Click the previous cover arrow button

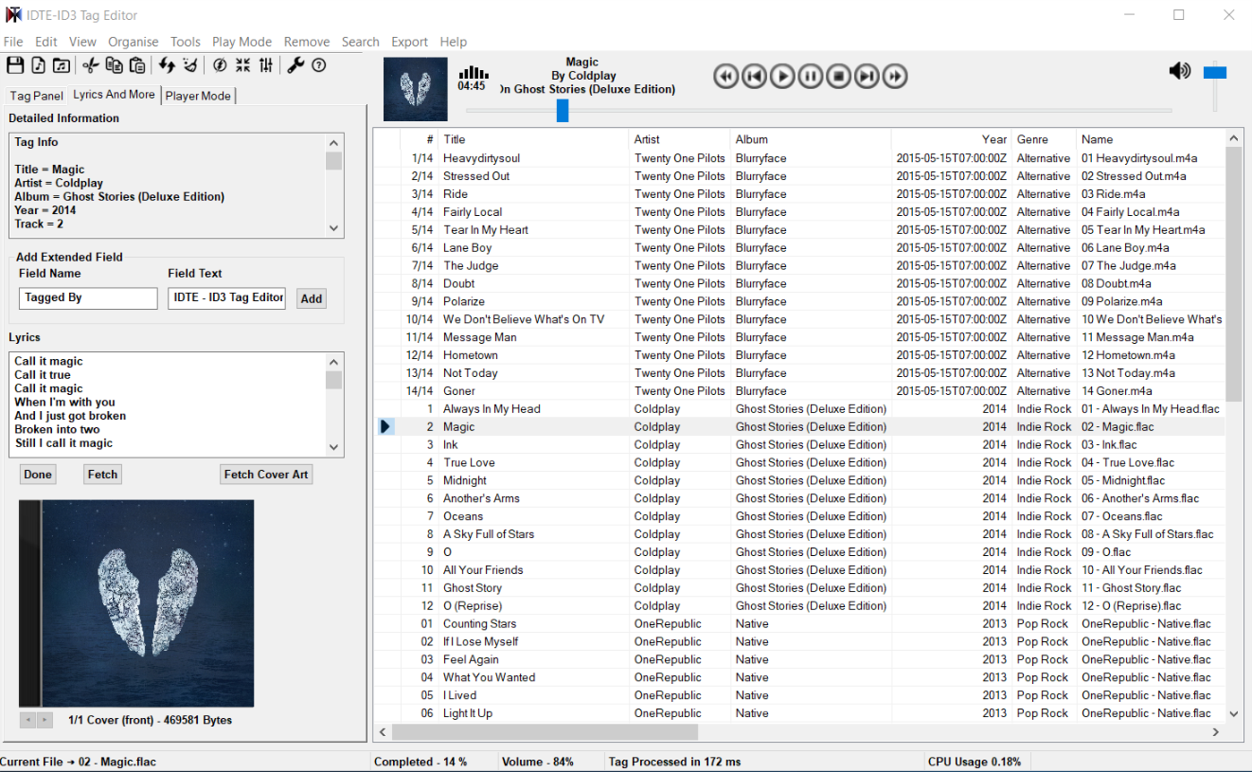(27, 720)
